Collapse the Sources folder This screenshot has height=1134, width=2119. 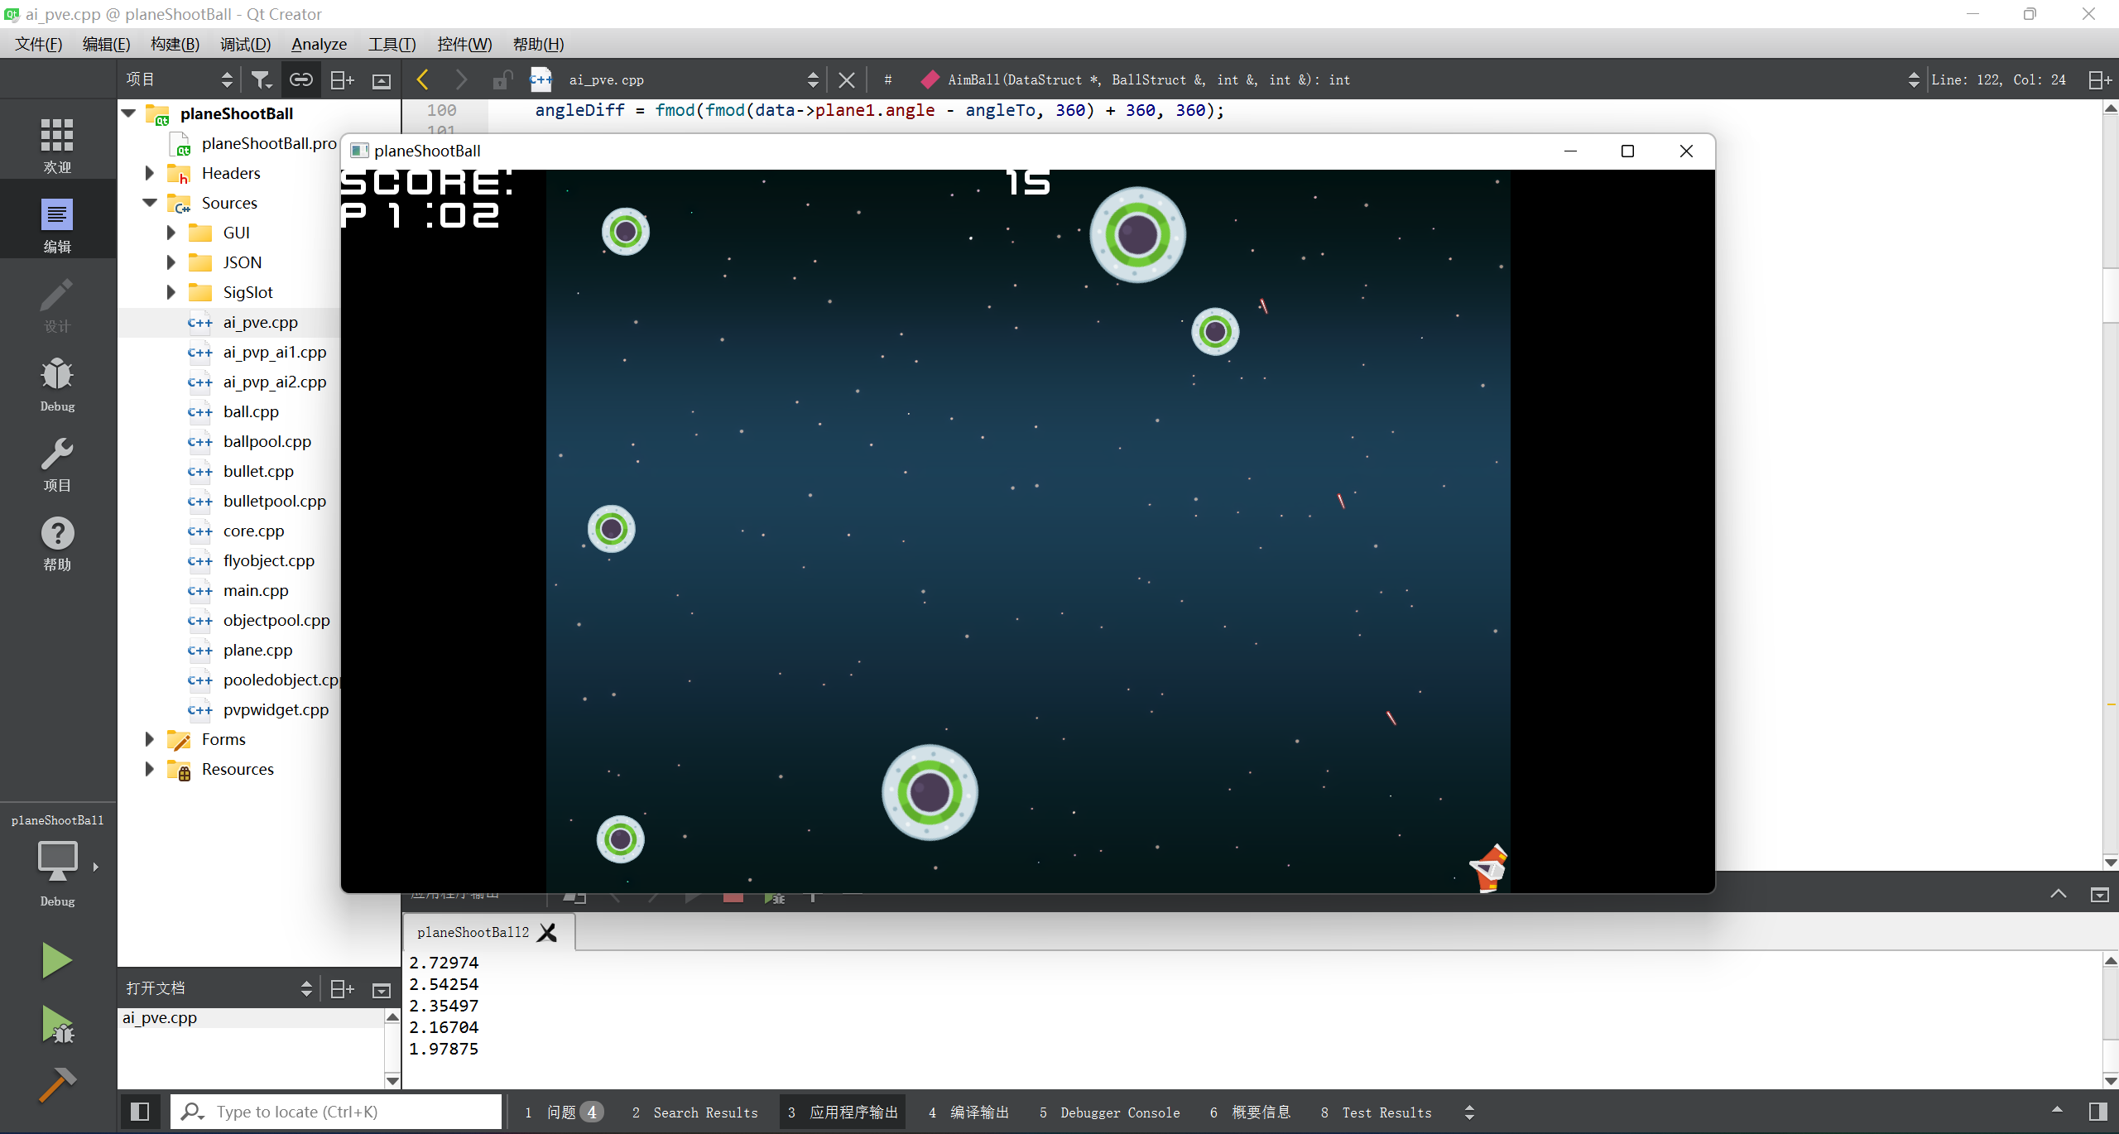(150, 203)
